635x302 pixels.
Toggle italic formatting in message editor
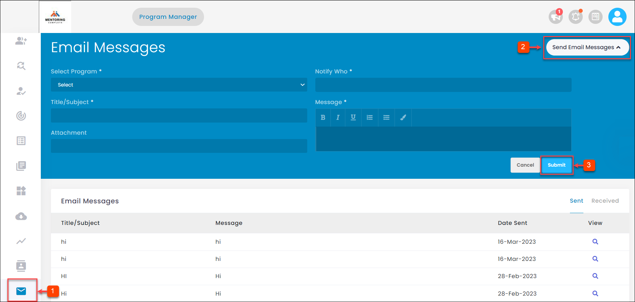pyautogui.click(x=338, y=118)
